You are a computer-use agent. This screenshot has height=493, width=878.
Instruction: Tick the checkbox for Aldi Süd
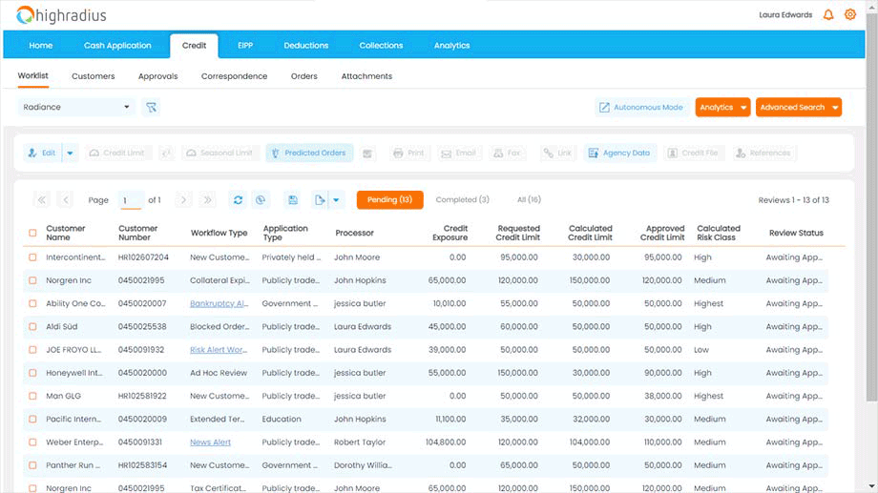(x=32, y=327)
